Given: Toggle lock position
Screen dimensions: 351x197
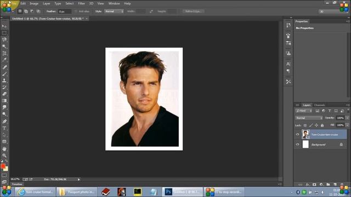Looking at the screenshot, I should (316, 125).
